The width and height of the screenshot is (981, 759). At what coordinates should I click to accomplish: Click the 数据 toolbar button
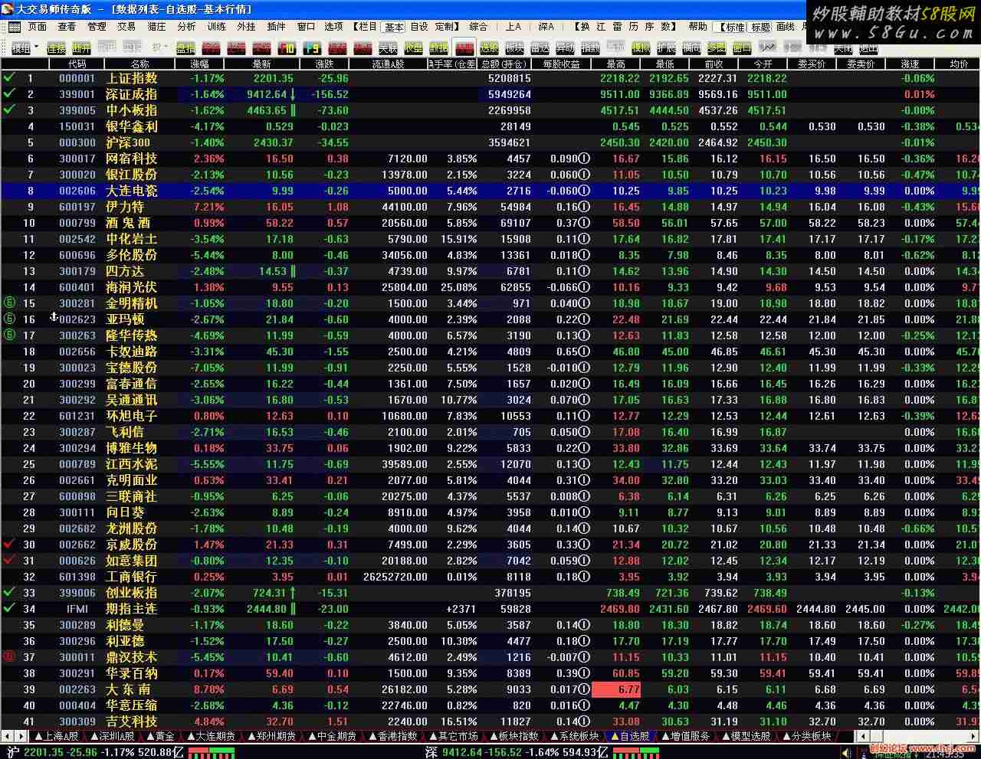point(438,48)
